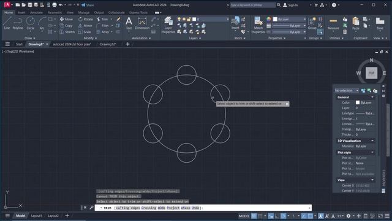Click the TOP face of ViewCube

click(372, 73)
